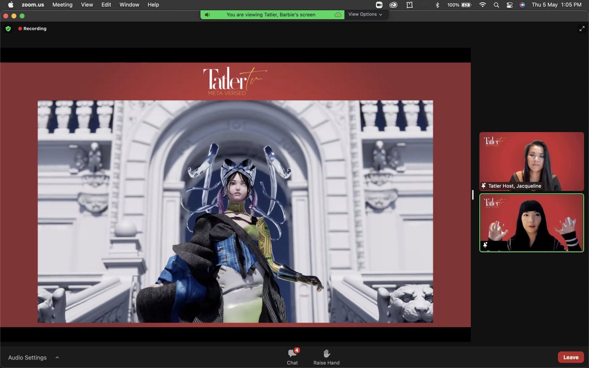Open the Control Center icon
Image resolution: width=589 pixels, height=368 pixels.
[509, 4]
